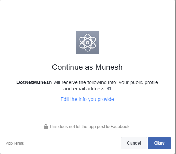Click 'will receive the following info' text

coord(85,82)
